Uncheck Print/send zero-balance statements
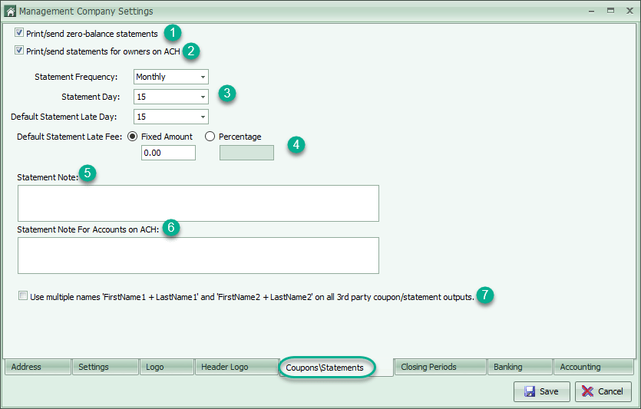Viewport: 641px width, 409px height. pos(19,32)
